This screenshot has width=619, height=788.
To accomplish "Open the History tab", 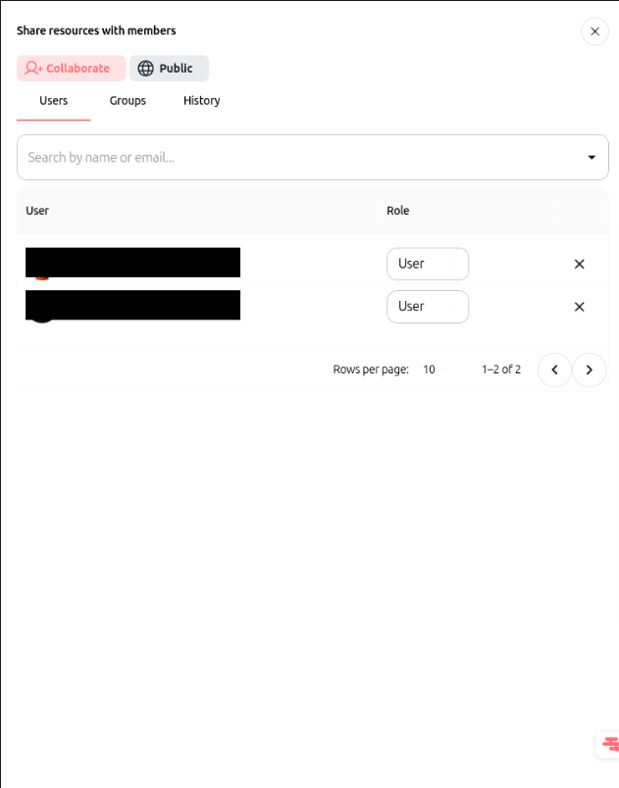I will 202,101.
